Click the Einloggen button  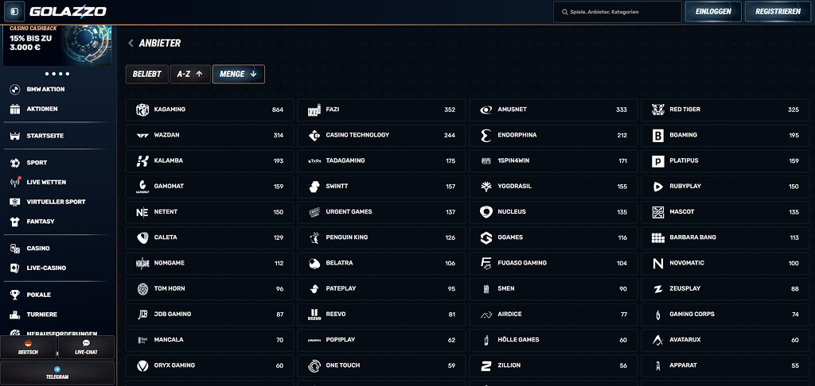(x=712, y=11)
